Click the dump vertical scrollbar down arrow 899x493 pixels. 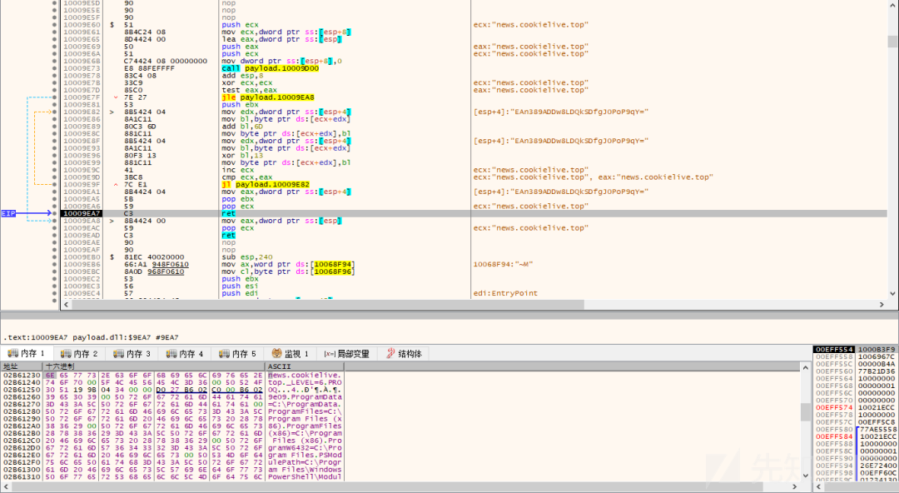pyautogui.click(x=806, y=476)
